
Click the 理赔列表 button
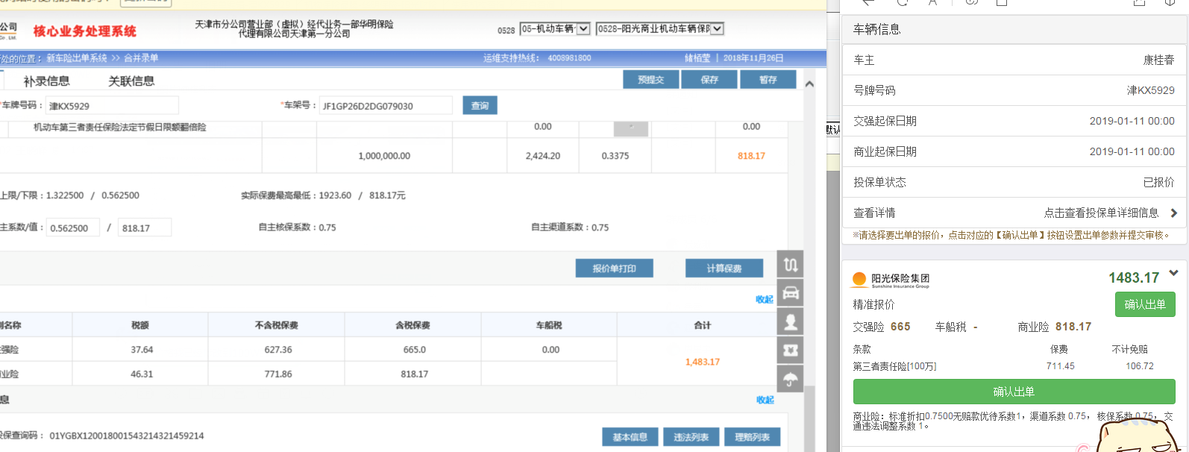pos(752,437)
